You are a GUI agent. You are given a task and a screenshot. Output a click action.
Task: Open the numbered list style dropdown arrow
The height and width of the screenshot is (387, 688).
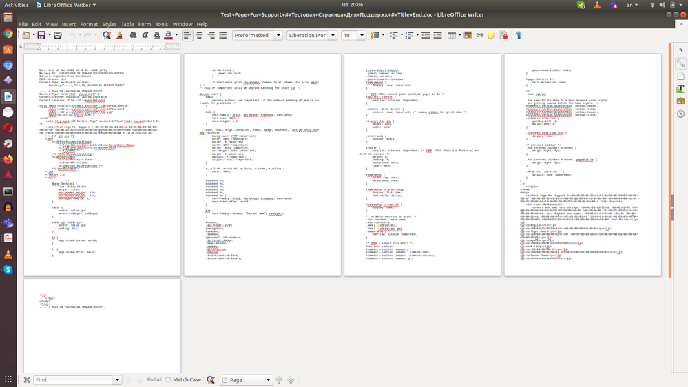(417, 35)
